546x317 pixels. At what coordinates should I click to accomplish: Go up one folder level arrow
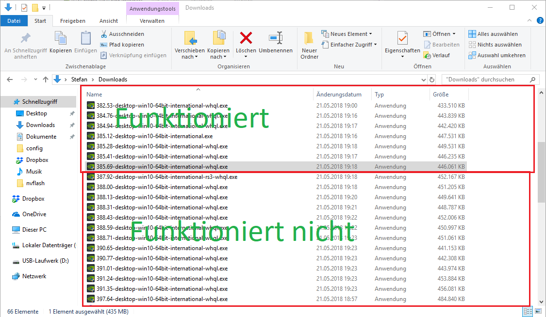46,79
